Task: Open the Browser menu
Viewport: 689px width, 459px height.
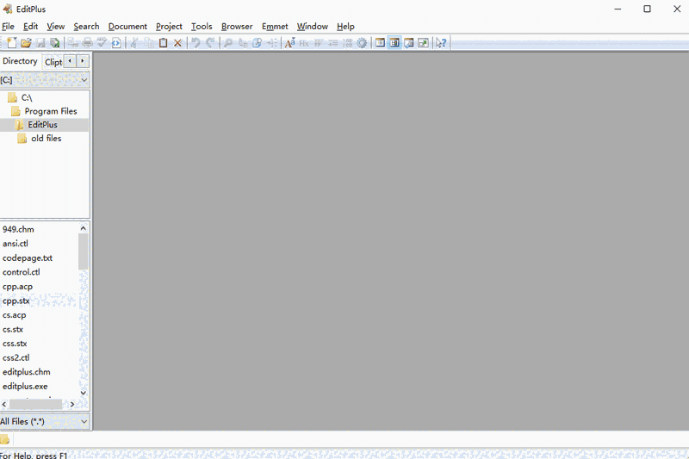Action: [x=237, y=27]
